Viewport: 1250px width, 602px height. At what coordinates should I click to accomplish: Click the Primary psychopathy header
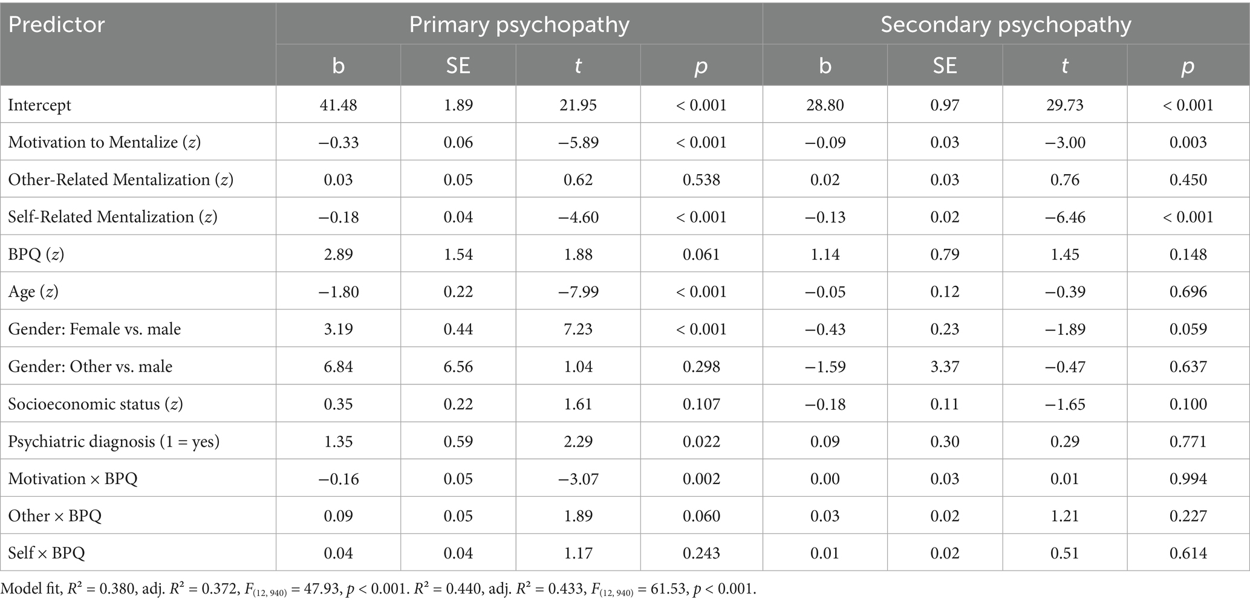tap(519, 25)
